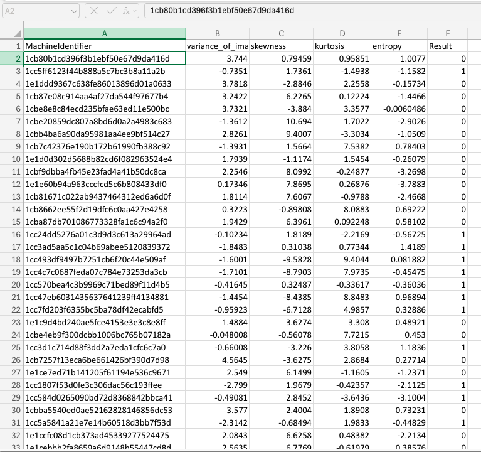Select column A header

click(x=104, y=33)
